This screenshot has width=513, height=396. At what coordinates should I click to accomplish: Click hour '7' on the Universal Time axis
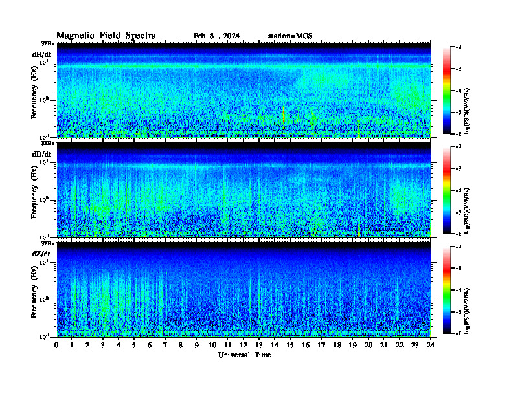pyautogui.click(x=166, y=345)
